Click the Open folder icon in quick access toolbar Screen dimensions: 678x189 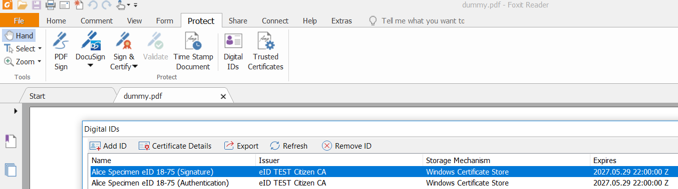[22, 5]
